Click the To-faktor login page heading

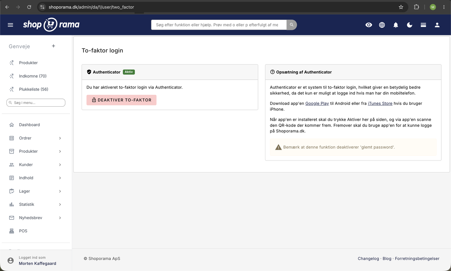click(x=102, y=50)
